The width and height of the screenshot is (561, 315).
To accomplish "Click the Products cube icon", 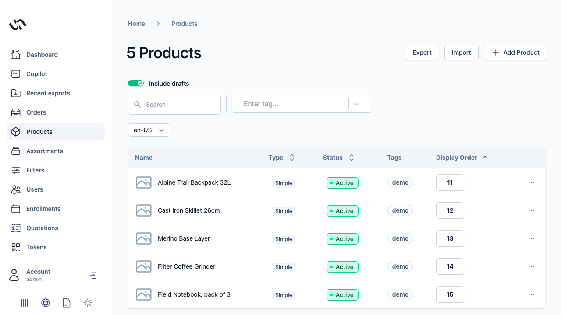I will click(x=16, y=132).
